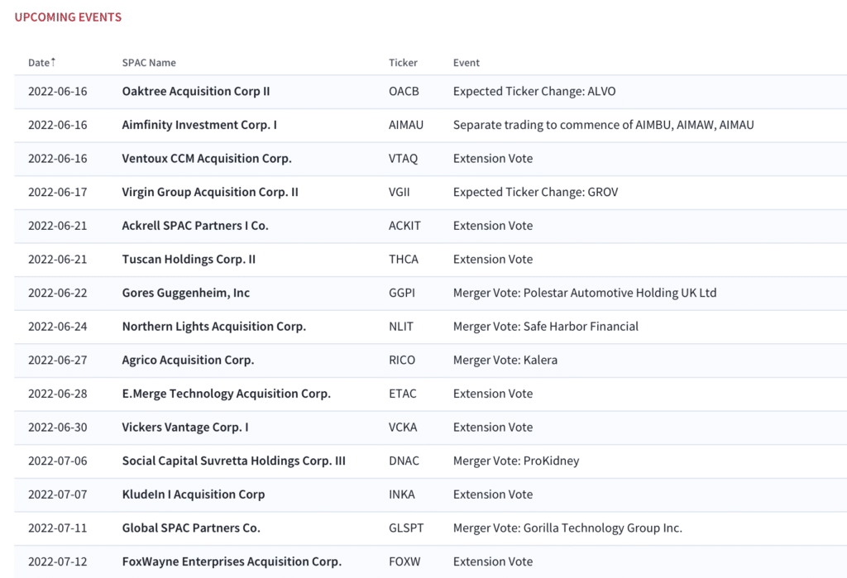The height and width of the screenshot is (578, 847).
Task: Open Ackrell SPAC Partners I Co. entry
Action: coord(195,225)
